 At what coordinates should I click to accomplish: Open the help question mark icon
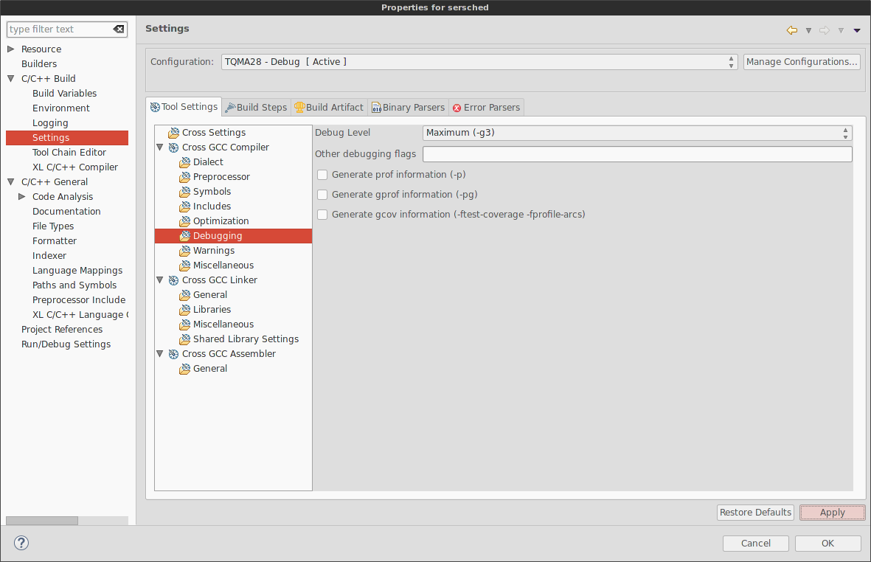[x=21, y=543]
